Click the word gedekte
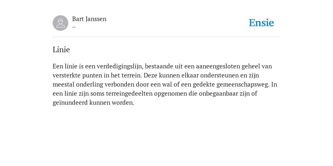The height and width of the screenshot is (166, 333). click(204, 85)
